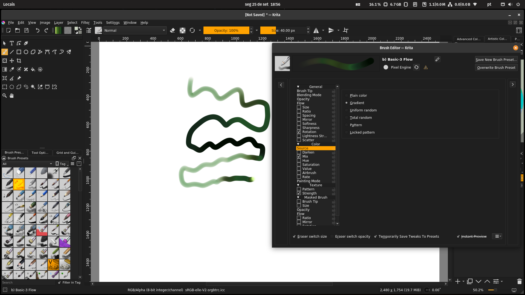Open the Filter menu
This screenshot has height=295, width=525.
[85, 22]
